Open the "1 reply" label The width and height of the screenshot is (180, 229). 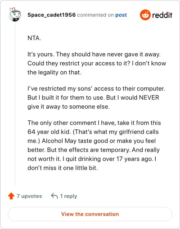(x=68, y=196)
